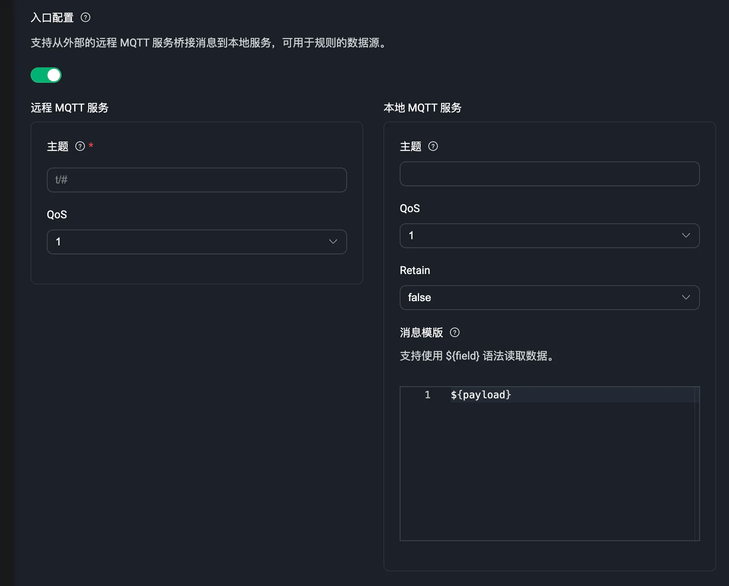
Task: Click the 入口配置 section title
Action: tap(52, 17)
